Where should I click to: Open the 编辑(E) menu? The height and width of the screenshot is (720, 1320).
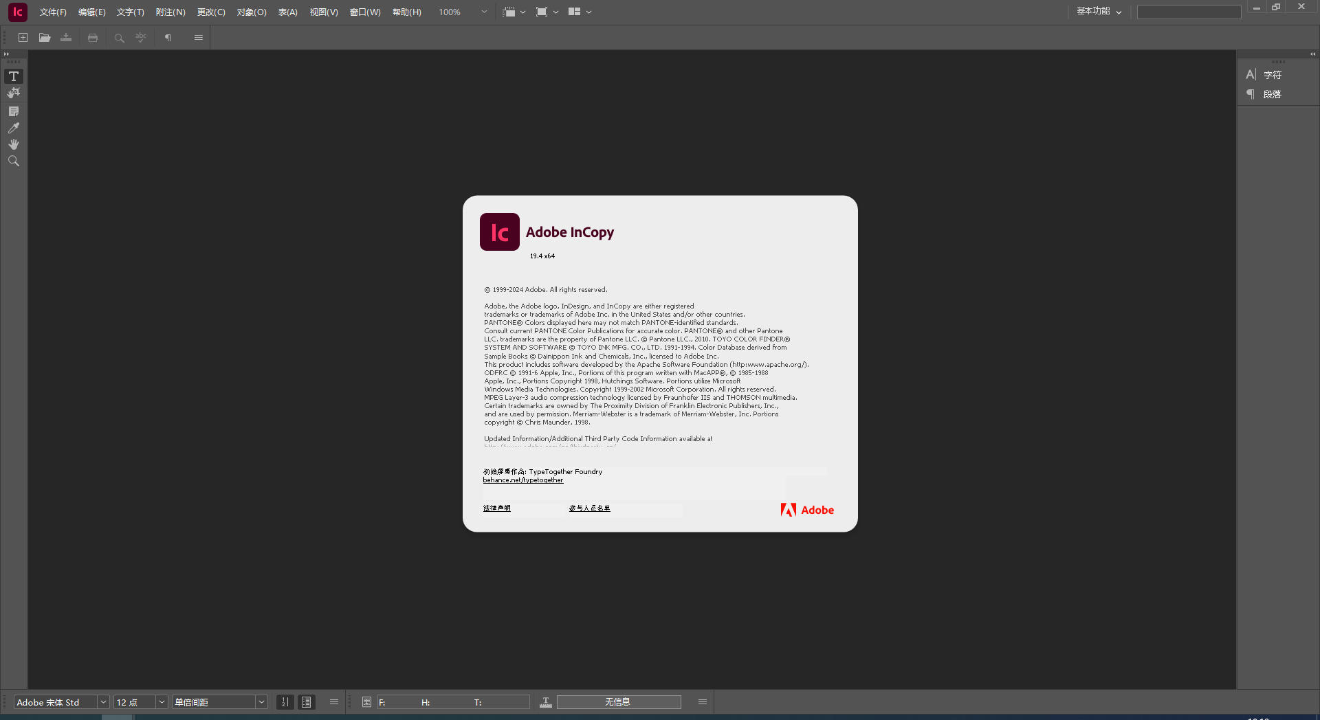tap(92, 12)
